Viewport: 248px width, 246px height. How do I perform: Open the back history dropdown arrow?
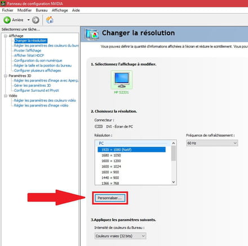point(29,20)
